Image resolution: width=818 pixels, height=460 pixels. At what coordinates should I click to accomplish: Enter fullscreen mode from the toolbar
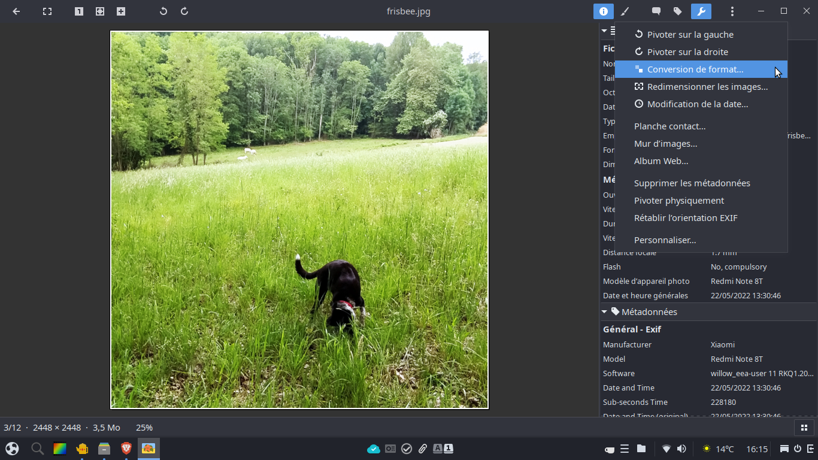(47, 11)
